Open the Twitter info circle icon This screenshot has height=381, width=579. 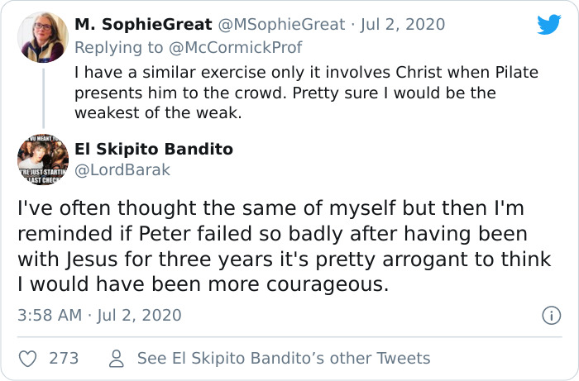[x=551, y=315]
